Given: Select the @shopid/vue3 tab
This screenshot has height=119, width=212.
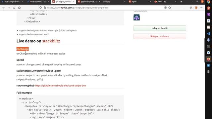Looking at the screenshot, I should click(64, 2).
